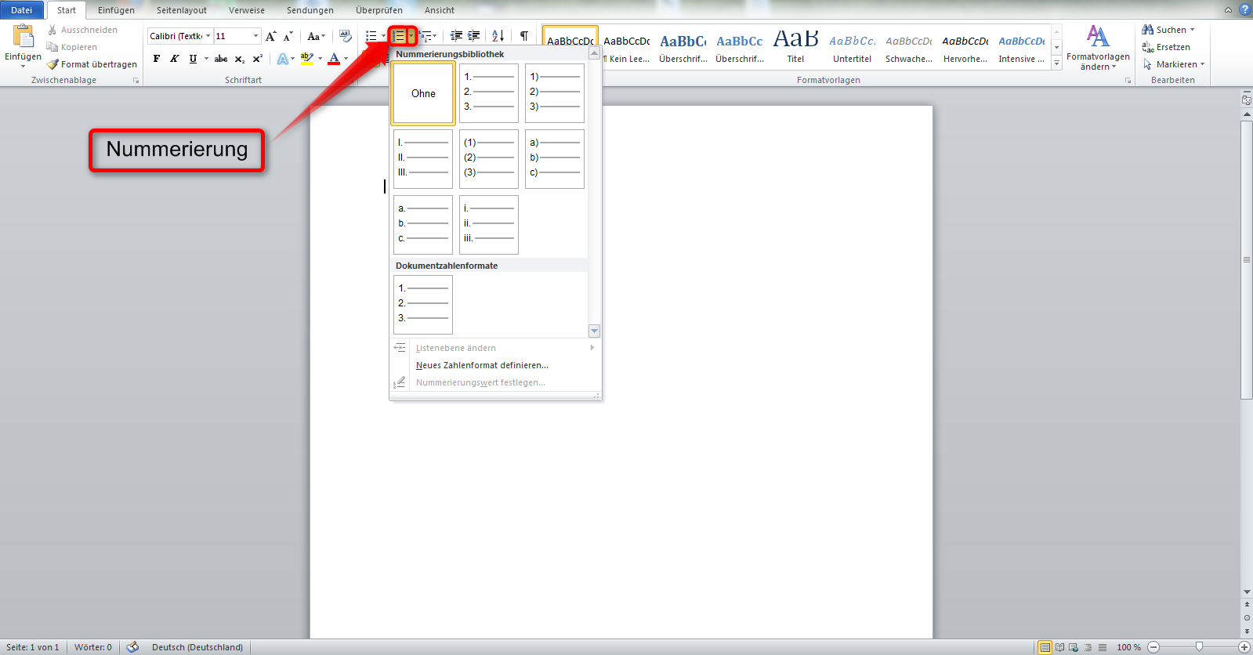Toggle italic (K) formatting
The width and height of the screenshot is (1253, 655).
[x=174, y=59]
